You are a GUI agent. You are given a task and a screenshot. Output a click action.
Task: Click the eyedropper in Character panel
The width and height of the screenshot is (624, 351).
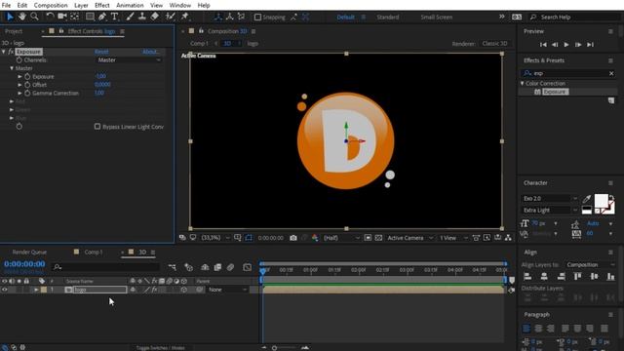pyautogui.click(x=587, y=199)
